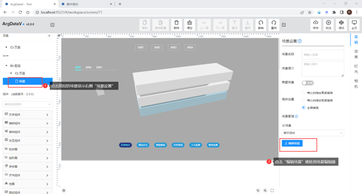Select the fullscreen fill (全屏铺满) radio option
362x194 pixels.
303,108
